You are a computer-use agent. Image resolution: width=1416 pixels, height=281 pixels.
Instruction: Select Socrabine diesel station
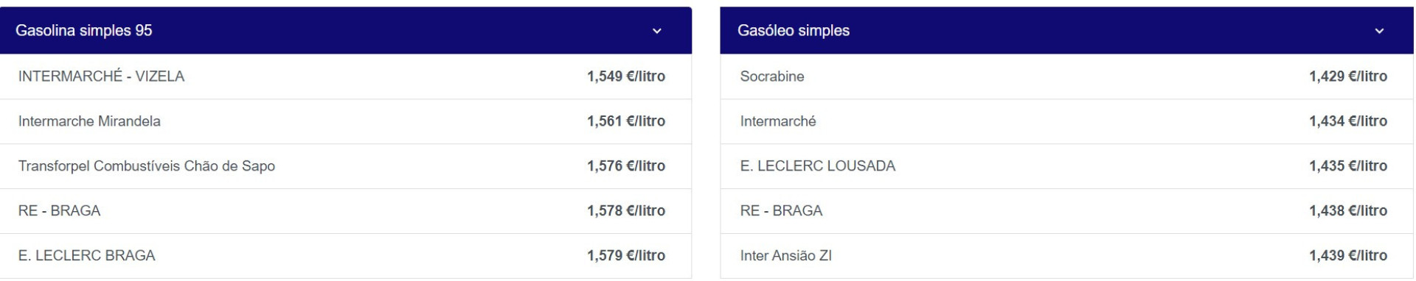(x=1067, y=77)
